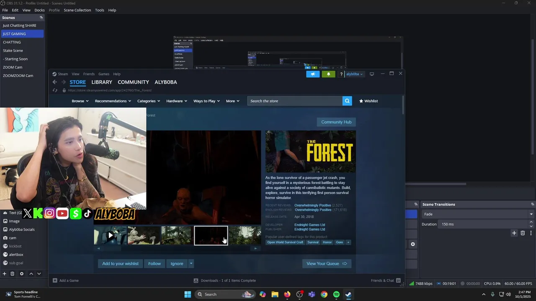Viewport: 536px width, 301px height.
Task: Show hidden system tray icons
Action: click(x=484, y=294)
